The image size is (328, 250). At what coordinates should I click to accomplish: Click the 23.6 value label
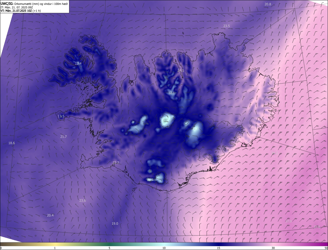click(x=83, y=201)
